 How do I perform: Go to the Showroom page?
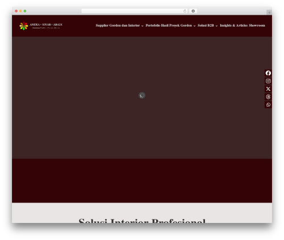coord(257,26)
